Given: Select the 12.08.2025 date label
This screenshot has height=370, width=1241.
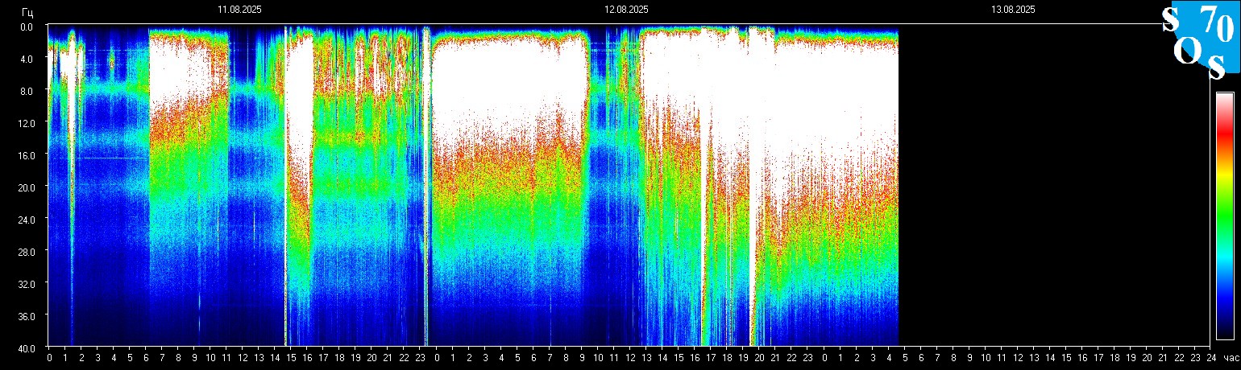Looking at the screenshot, I should click(626, 10).
